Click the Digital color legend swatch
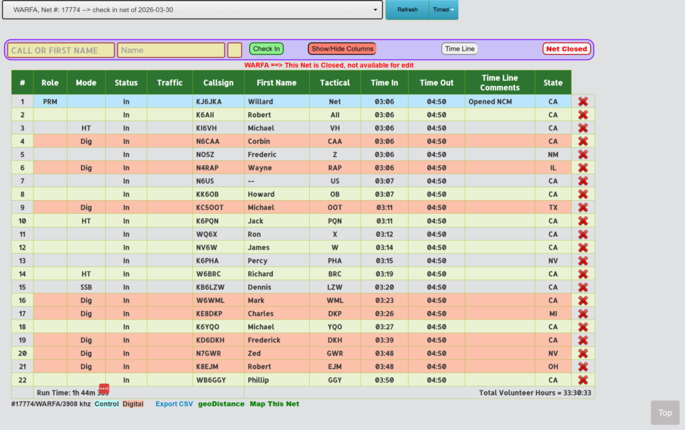685x430 pixels. click(x=132, y=404)
